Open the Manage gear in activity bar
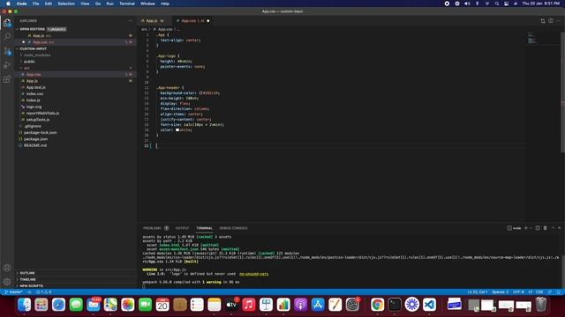Image resolution: width=565 pixels, height=317 pixels. (7, 282)
